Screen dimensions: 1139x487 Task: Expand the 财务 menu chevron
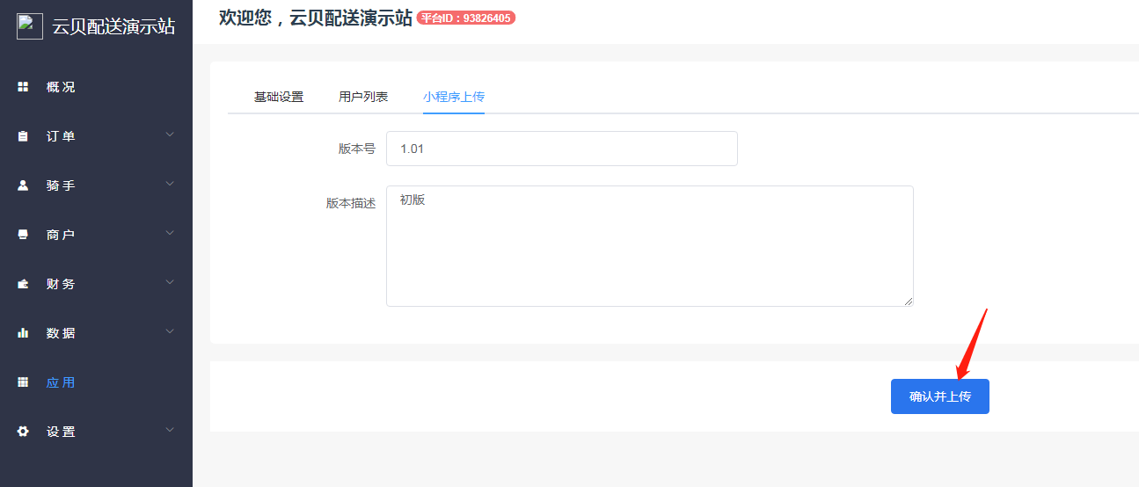[170, 282]
